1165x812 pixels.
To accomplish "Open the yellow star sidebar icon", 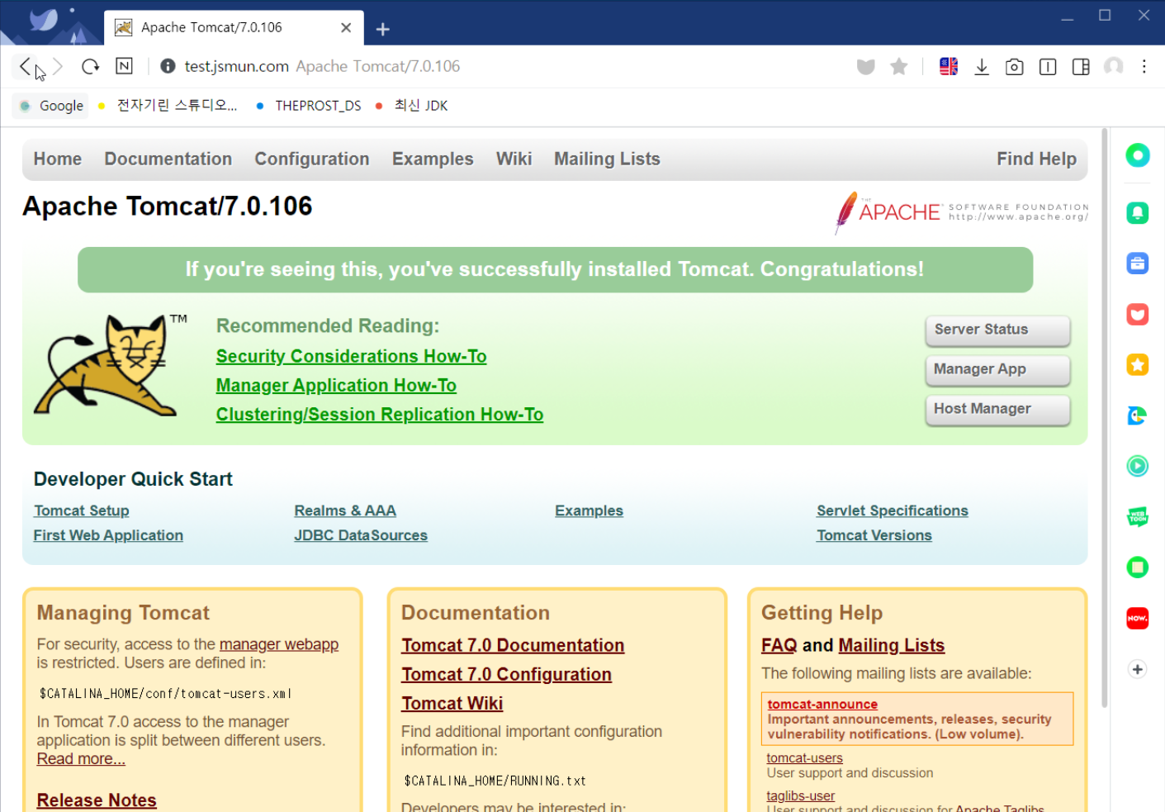I will (1138, 364).
